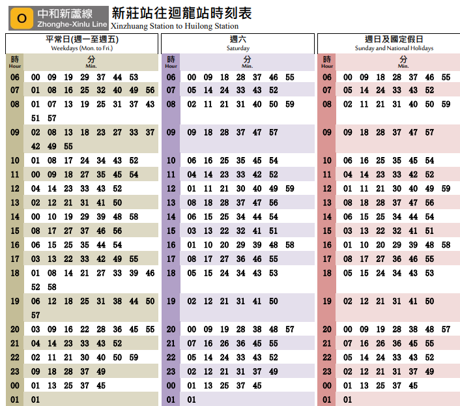Click the 時 Hour header in the weekday table
Viewport: 460px width, 406px height.
(15, 62)
